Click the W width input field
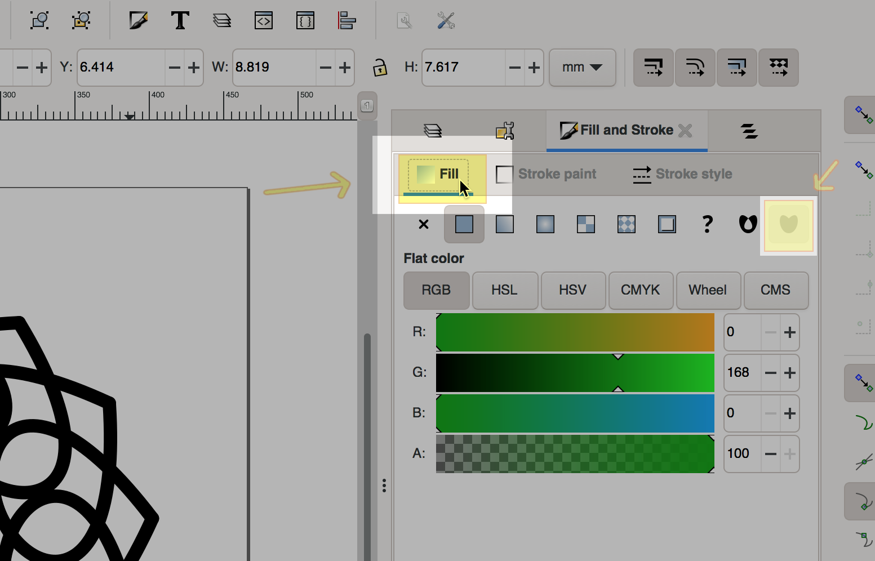The width and height of the screenshot is (875, 561). pos(273,68)
